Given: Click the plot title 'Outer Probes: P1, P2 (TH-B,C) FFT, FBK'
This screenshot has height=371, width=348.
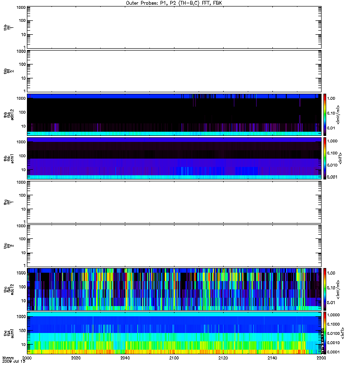Looking at the screenshot, I should pyautogui.click(x=174, y=3).
